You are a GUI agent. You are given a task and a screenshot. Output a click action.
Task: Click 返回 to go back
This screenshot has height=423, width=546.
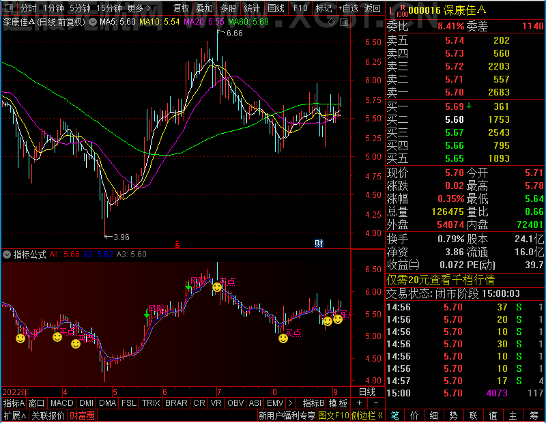point(373,8)
